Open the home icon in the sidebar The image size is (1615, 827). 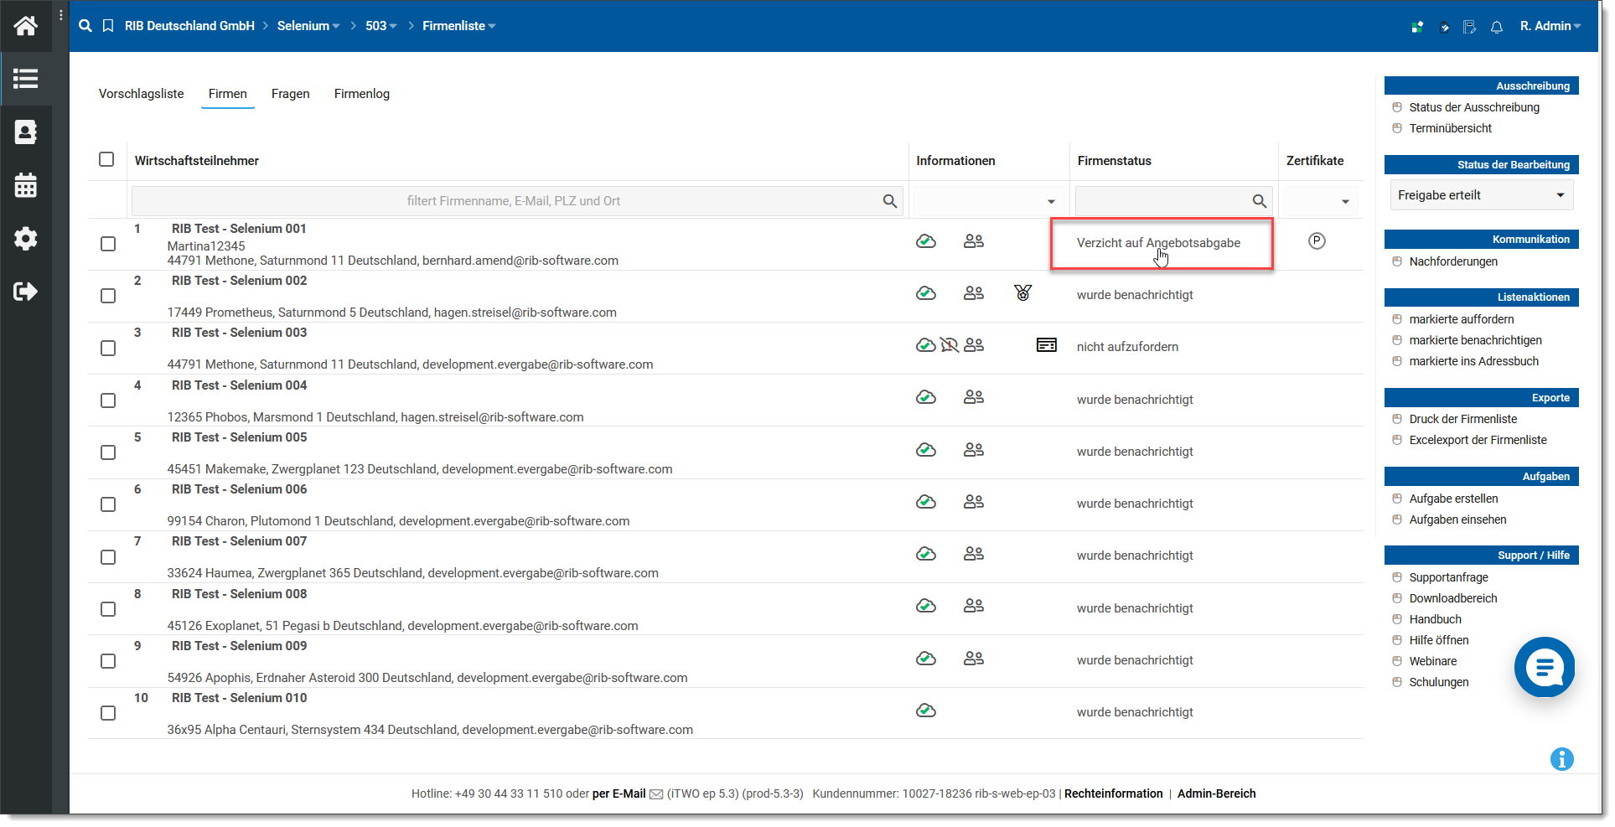pos(26,26)
